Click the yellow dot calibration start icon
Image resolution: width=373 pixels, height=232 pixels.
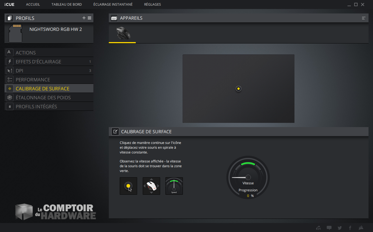point(128,186)
